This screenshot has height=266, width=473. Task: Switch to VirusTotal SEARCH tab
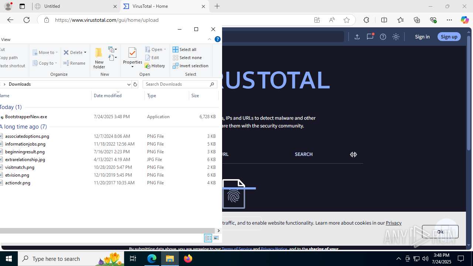point(304,154)
